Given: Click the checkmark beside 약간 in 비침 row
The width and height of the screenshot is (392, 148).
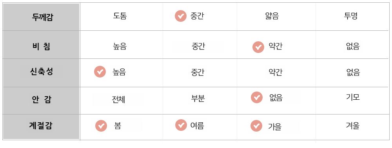Looking at the screenshot, I should tap(258, 47).
